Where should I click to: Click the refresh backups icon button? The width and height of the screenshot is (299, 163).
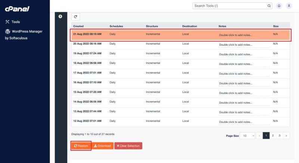tap(75, 17)
